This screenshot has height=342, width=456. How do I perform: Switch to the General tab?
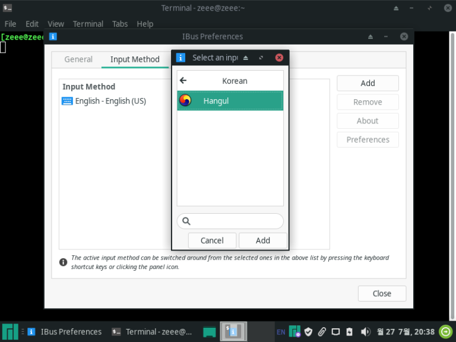coord(78,59)
